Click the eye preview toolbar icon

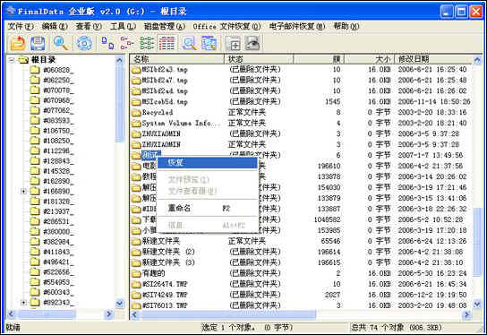[252, 43]
